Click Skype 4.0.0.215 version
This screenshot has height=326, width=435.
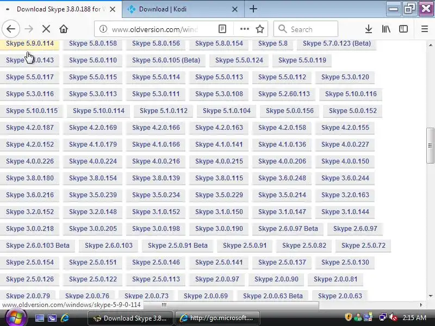(219, 161)
